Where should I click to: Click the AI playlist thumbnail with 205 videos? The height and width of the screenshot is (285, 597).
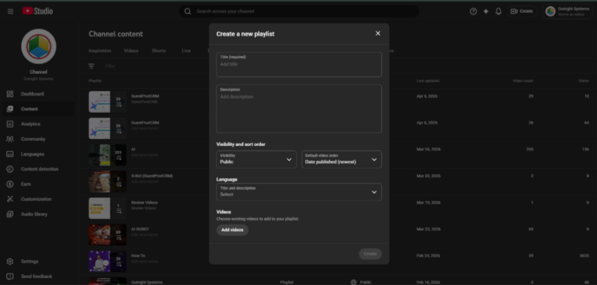[x=107, y=155]
